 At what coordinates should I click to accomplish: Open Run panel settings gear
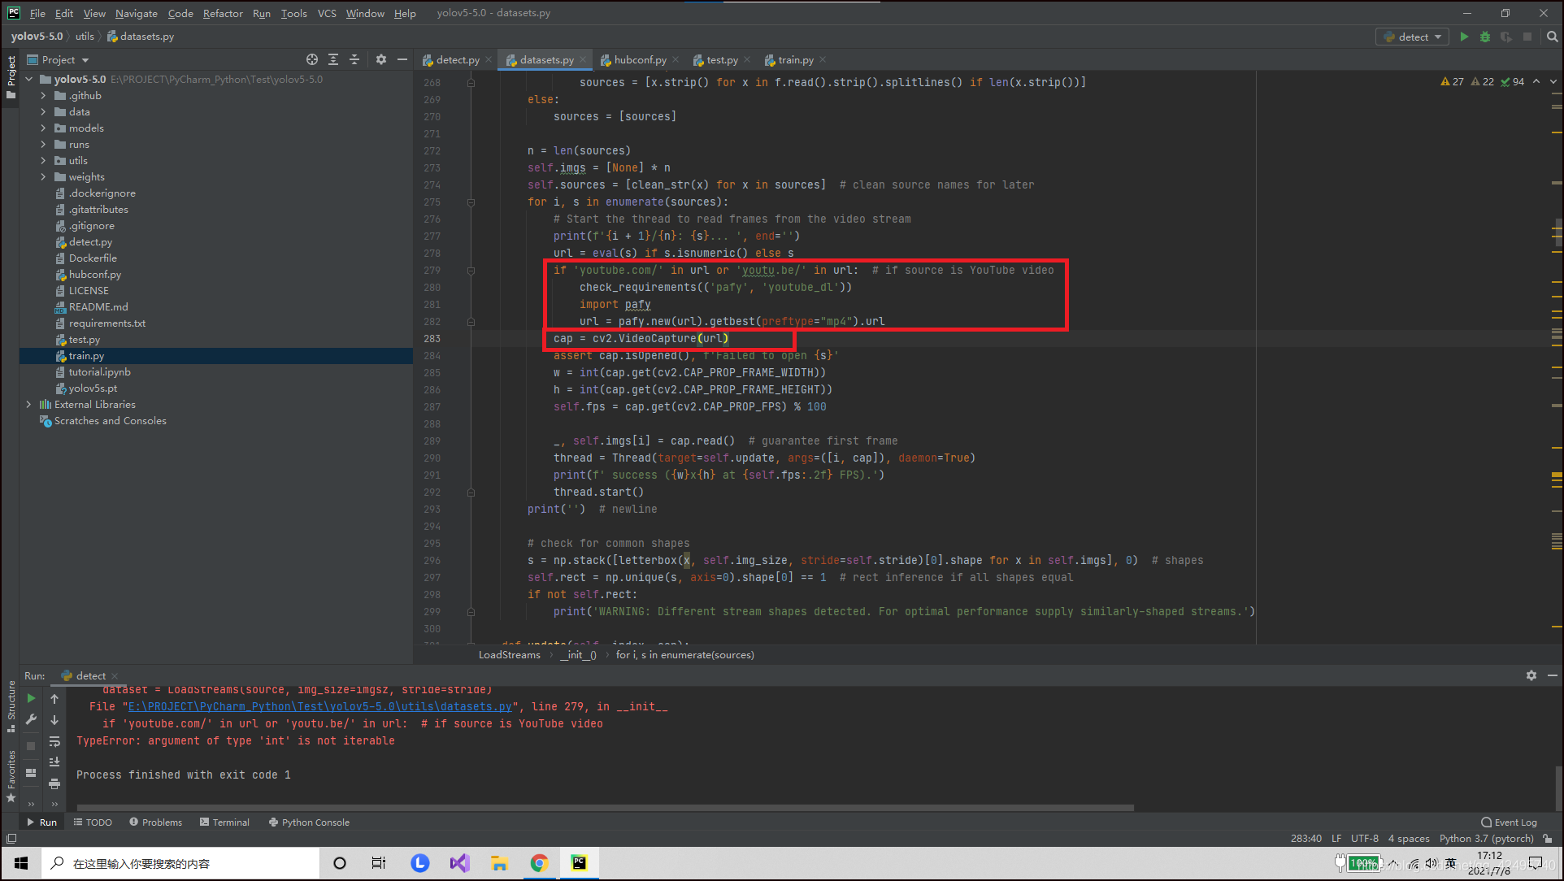pos(1531,675)
